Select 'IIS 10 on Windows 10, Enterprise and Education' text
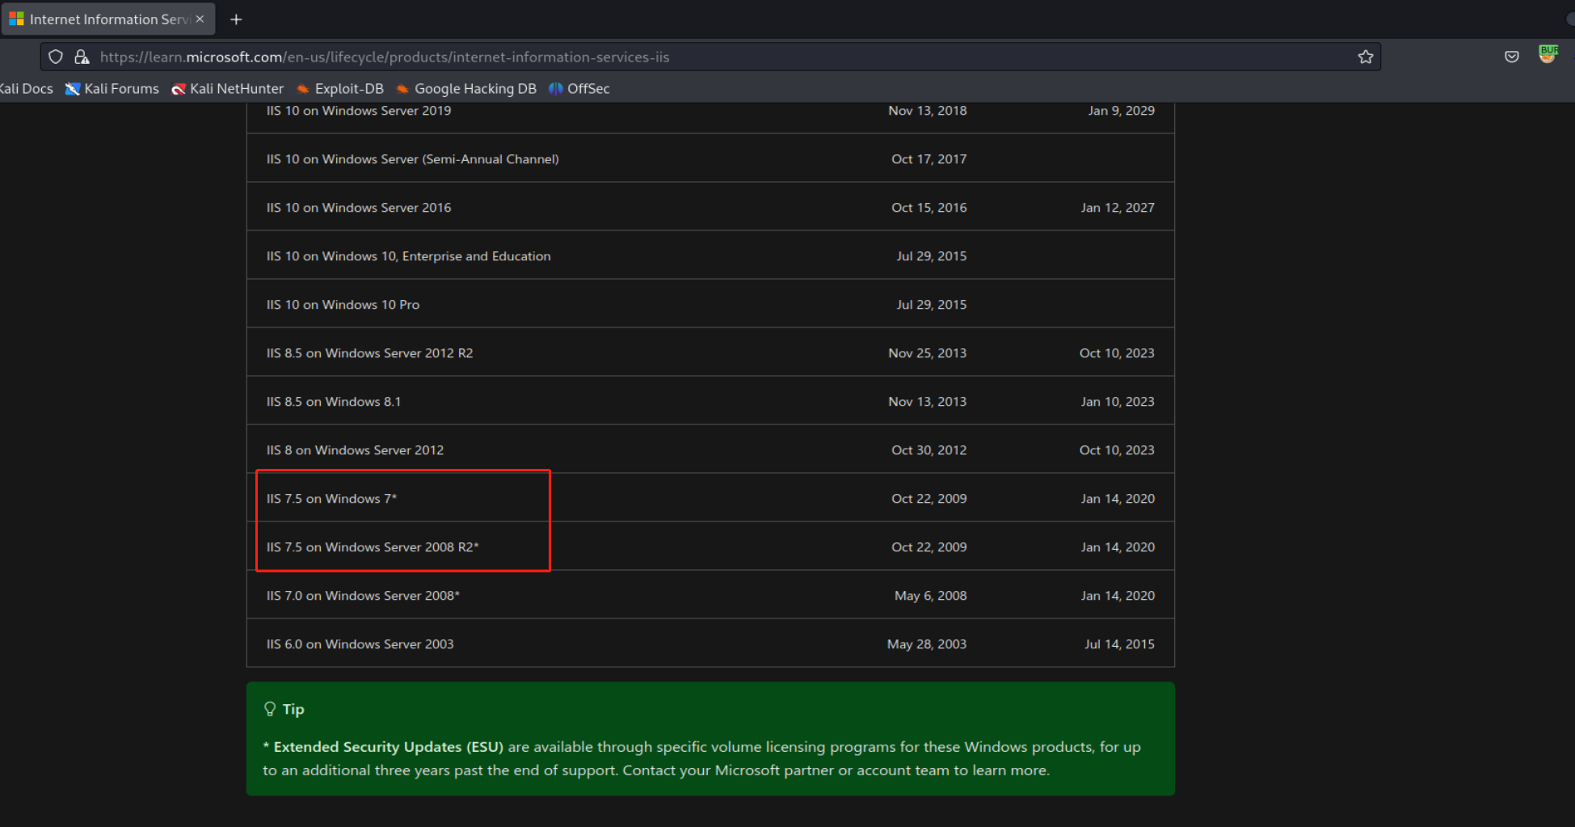 pos(409,256)
